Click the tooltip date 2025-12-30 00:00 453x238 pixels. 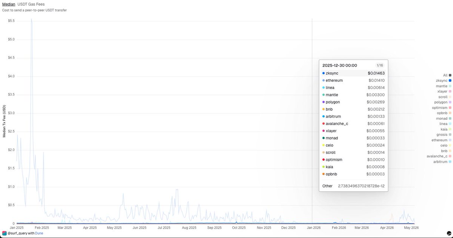pyautogui.click(x=340, y=66)
